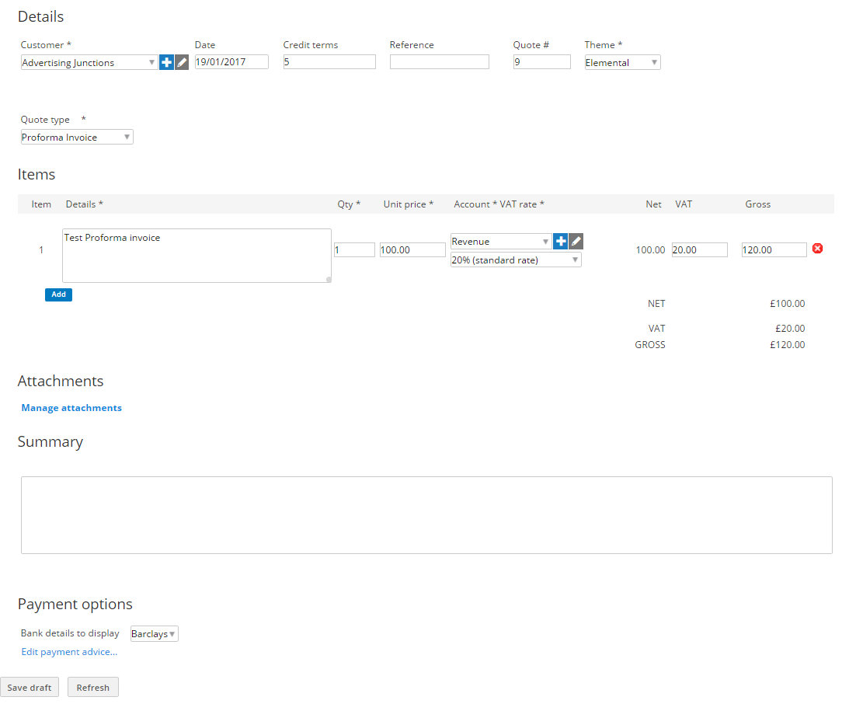Click the Date input field
This screenshot has width=849, height=711.
(x=231, y=61)
